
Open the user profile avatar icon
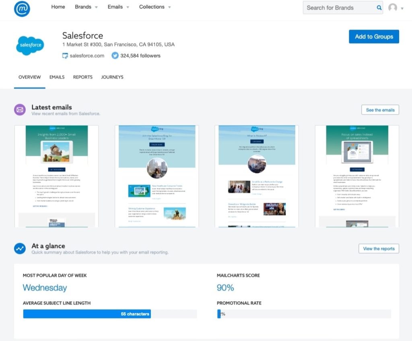(x=393, y=8)
